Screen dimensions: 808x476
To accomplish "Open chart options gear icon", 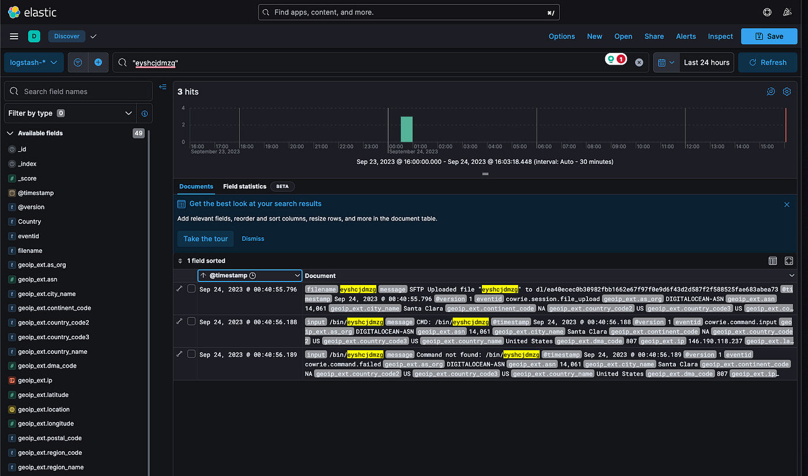I will [x=787, y=92].
